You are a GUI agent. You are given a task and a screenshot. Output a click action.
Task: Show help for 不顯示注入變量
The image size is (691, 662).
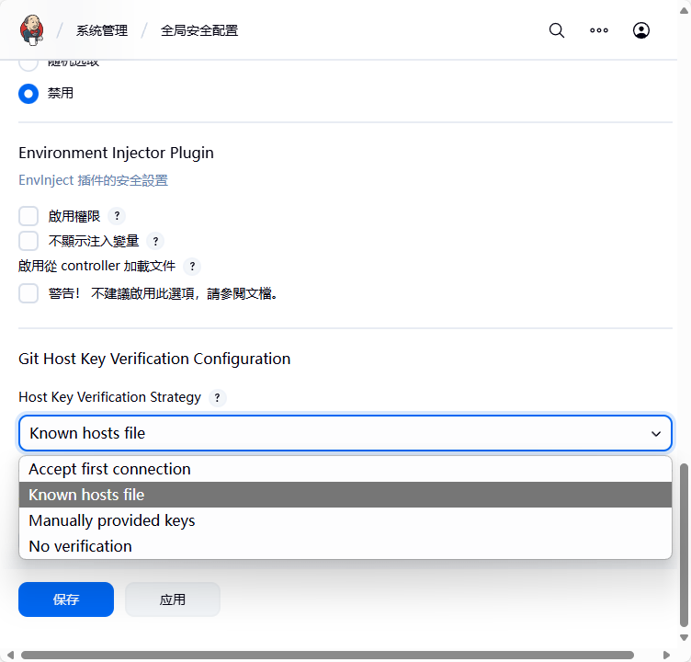[155, 241]
